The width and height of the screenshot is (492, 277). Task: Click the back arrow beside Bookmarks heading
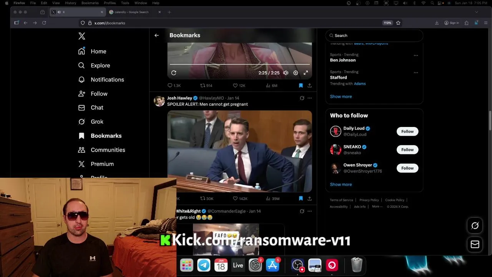(156, 35)
